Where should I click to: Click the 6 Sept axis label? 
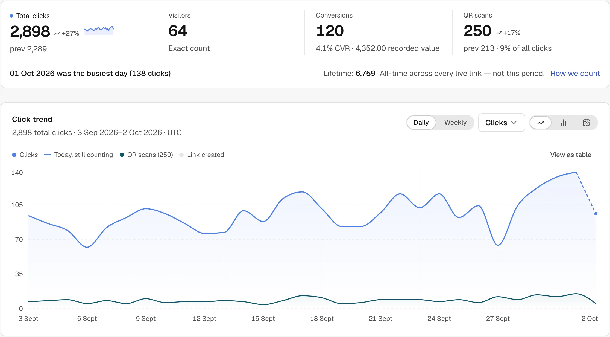(x=87, y=319)
